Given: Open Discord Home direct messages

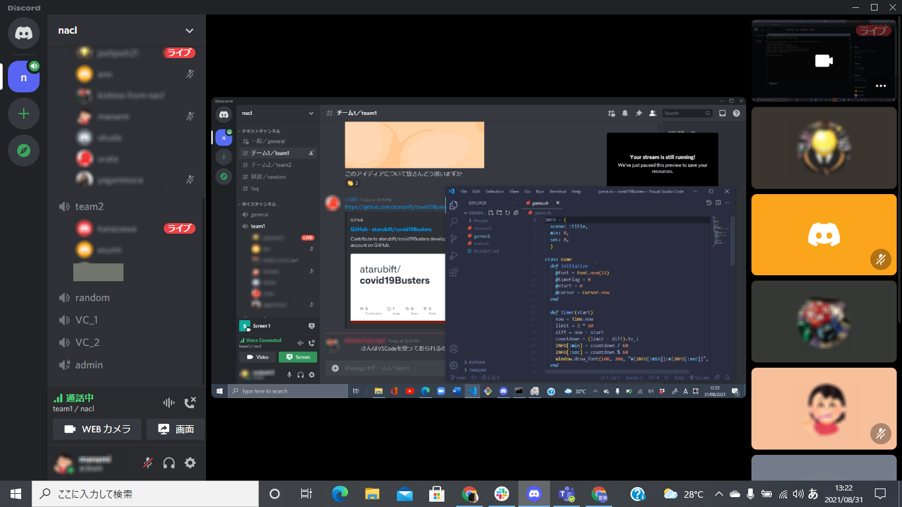Looking at the screenshot, I should coord(24,33).
